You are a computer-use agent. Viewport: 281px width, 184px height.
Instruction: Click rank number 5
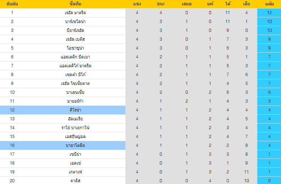click(12, 48)
